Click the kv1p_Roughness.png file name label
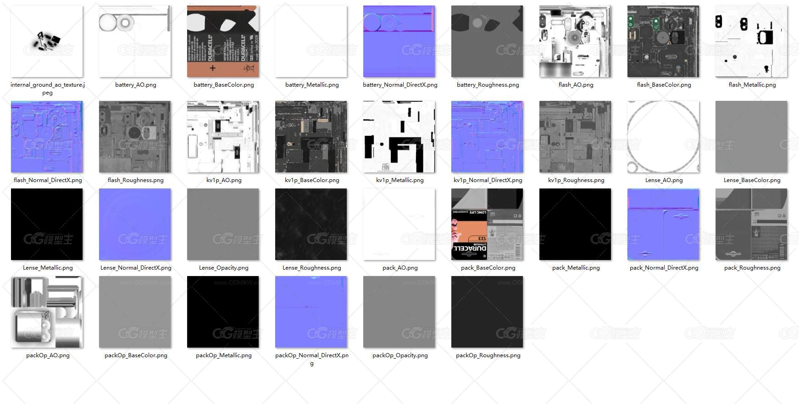The height and width of the screenshot is (404, 799). click(576, 180)
